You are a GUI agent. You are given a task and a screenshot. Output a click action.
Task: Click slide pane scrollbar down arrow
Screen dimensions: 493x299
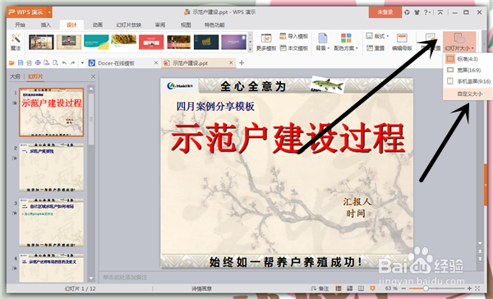pyautogui.click(x=91, y=278)
